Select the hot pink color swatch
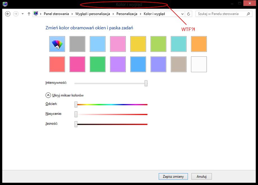 click(x=77, y=64)
